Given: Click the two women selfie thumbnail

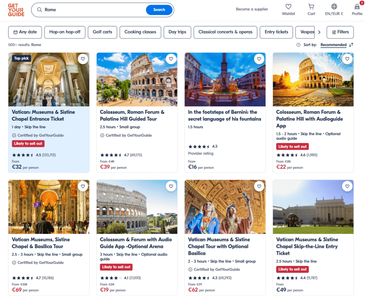Looking at the screenshot, I should coord(225,207).
